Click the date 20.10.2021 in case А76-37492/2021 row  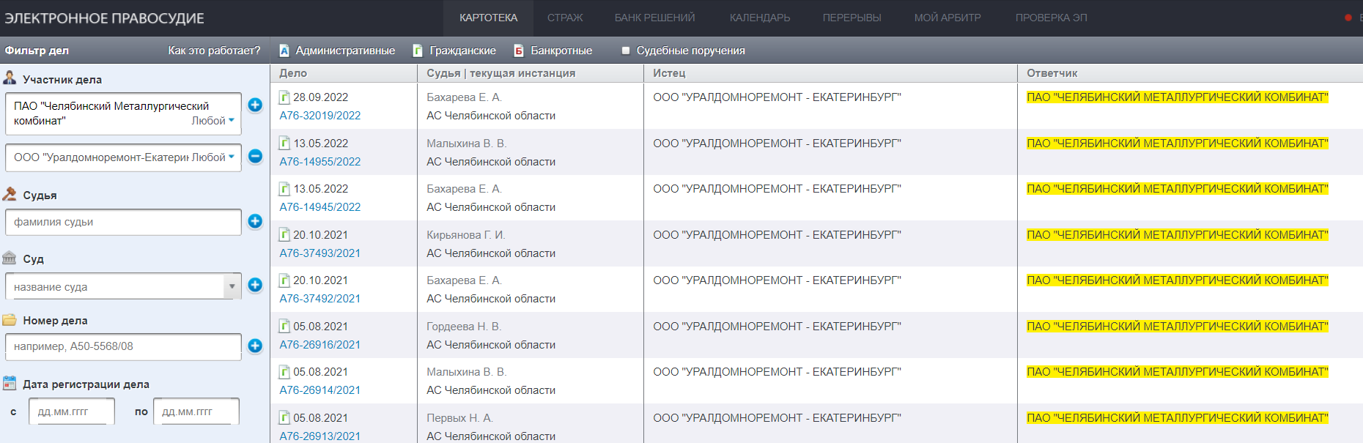pyautogui.click(x=321, y=280)
